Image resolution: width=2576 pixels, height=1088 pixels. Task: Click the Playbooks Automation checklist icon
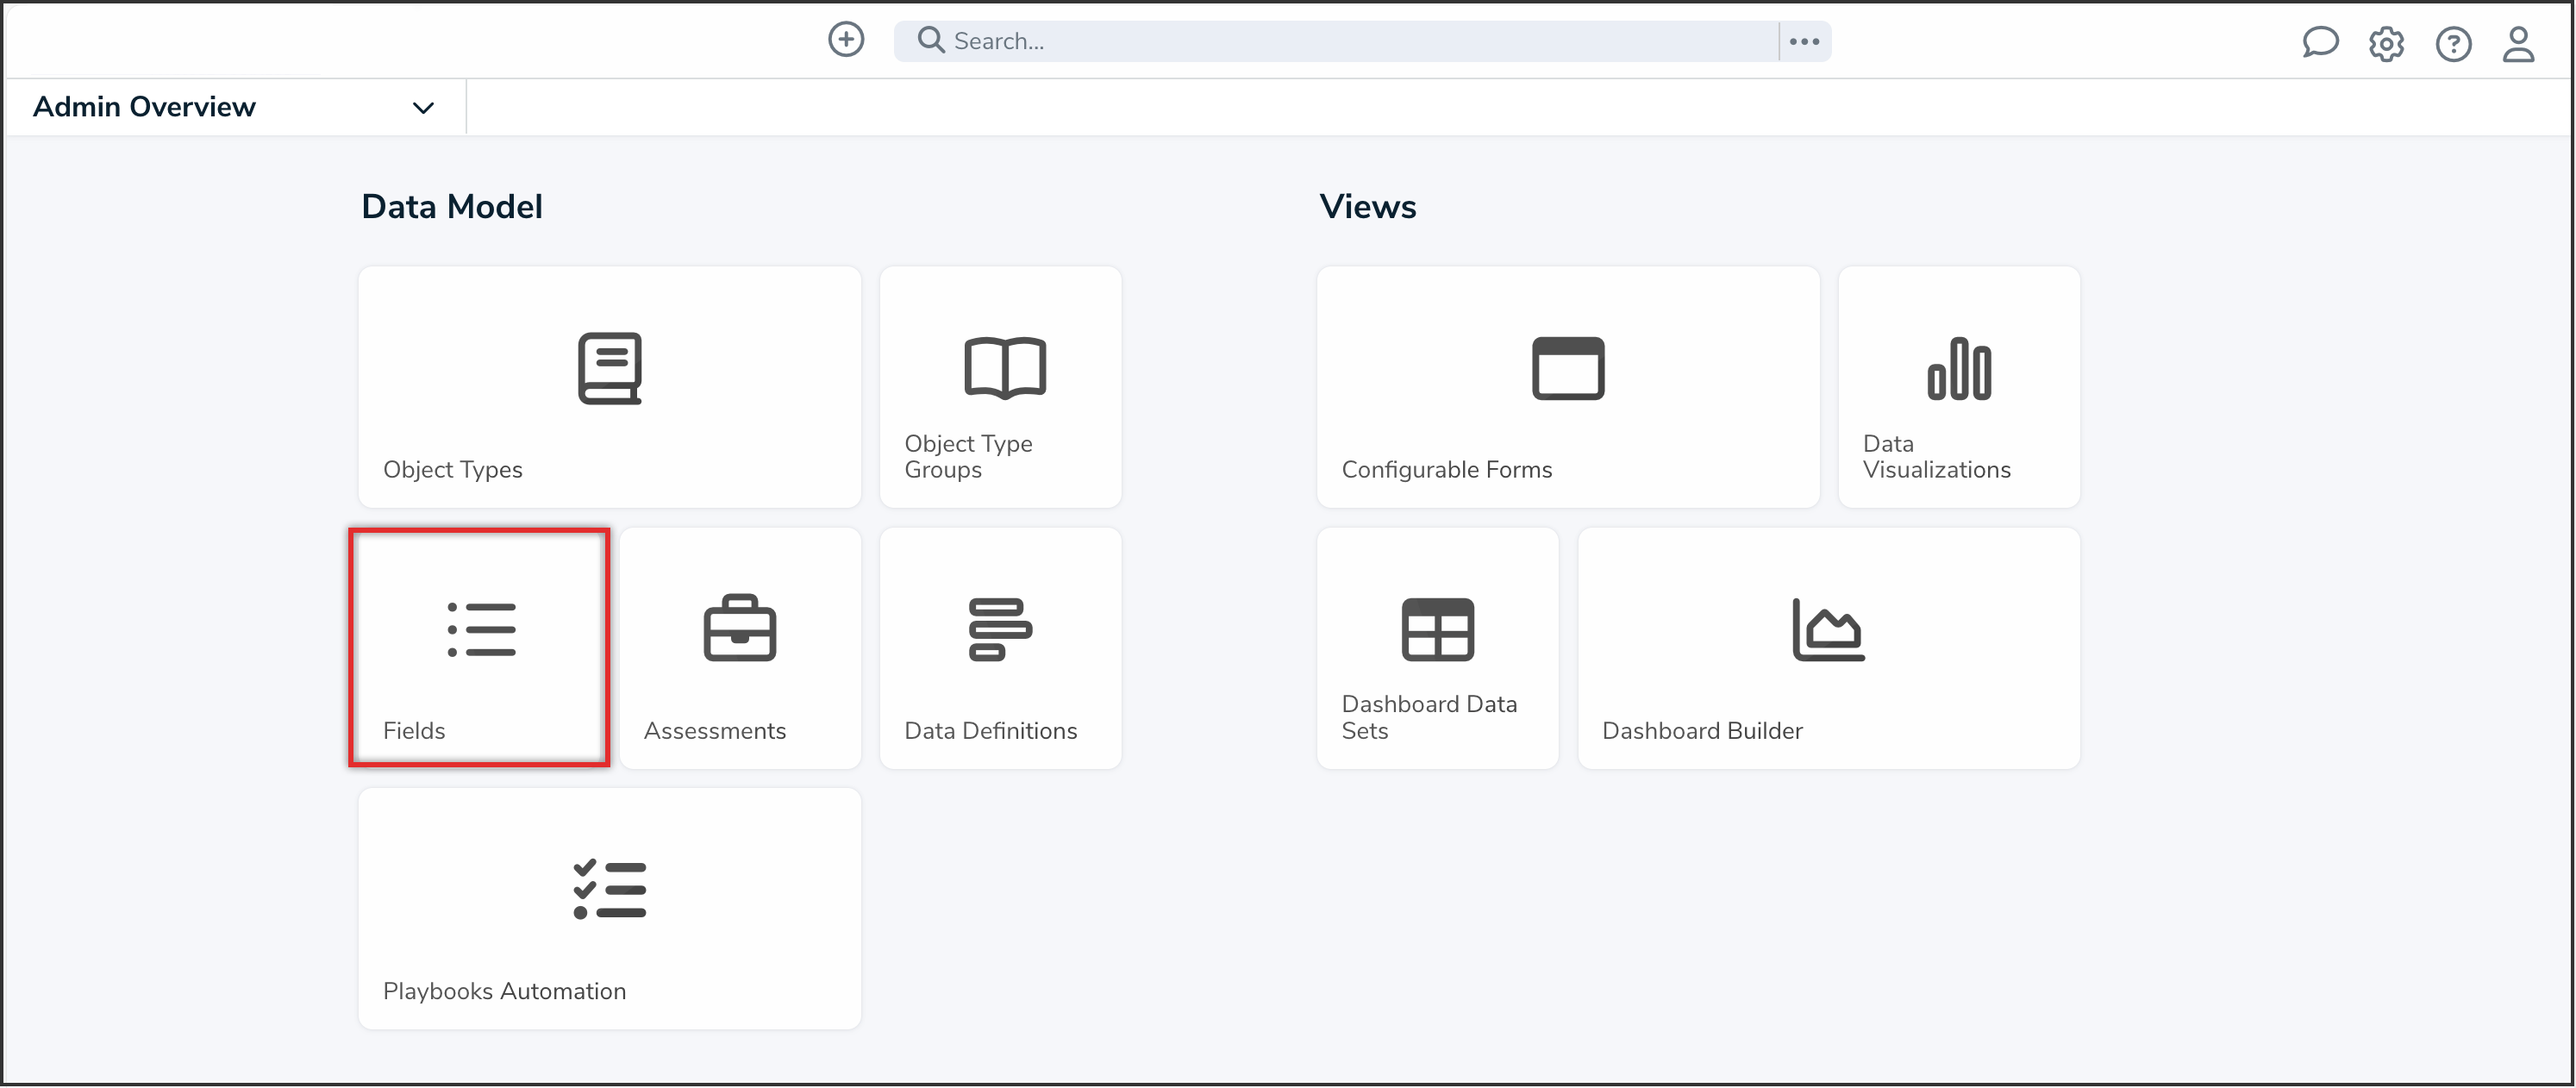point(609,889)
